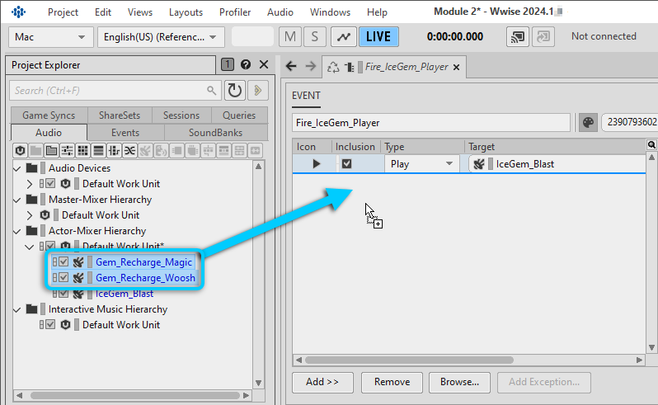Image resolution: width=658 pixels, height=405 pixels.
Task: Toggle the Audio Devices Default Work Unit checkbox
Action: (50, 184)
